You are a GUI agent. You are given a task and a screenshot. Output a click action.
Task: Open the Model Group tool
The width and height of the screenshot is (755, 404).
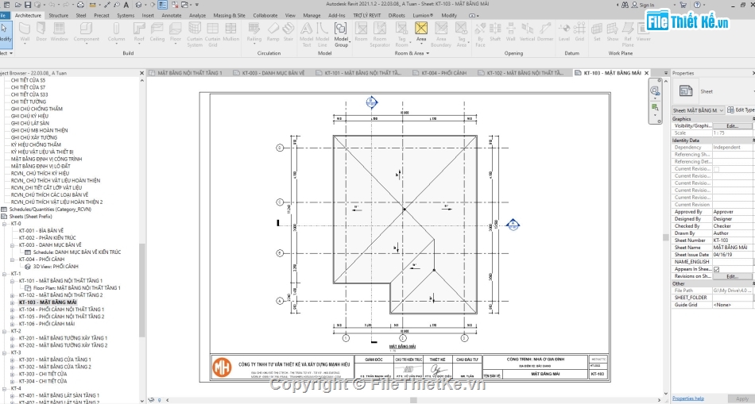tap(341, 35)
